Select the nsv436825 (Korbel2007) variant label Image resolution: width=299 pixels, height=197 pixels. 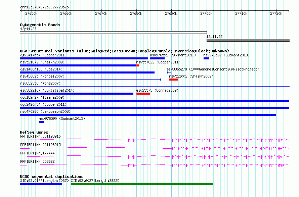coord(42,76)
